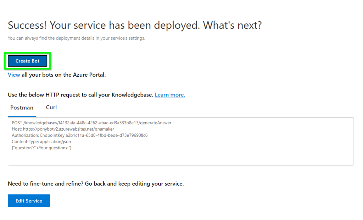Select the POST /knowledgebases generateAnswer line

[x=91, y=123]
